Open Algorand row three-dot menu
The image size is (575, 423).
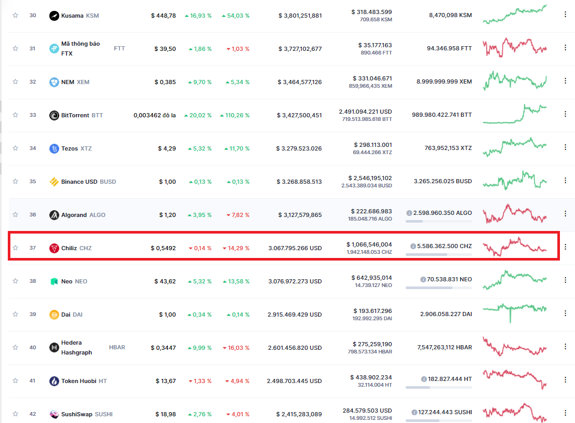[x=565, y=214]
